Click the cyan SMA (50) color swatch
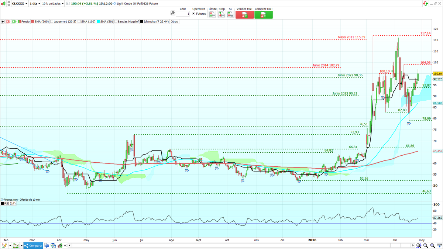Viewport: 443px width, 249px height. point(98,21)
